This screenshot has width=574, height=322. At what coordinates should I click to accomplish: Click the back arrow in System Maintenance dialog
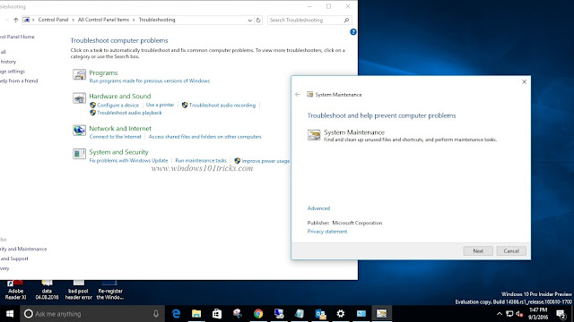(x=297, y=94)
